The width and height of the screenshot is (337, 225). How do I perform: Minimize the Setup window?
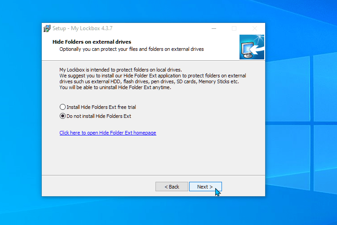click(x=213, y=28)
